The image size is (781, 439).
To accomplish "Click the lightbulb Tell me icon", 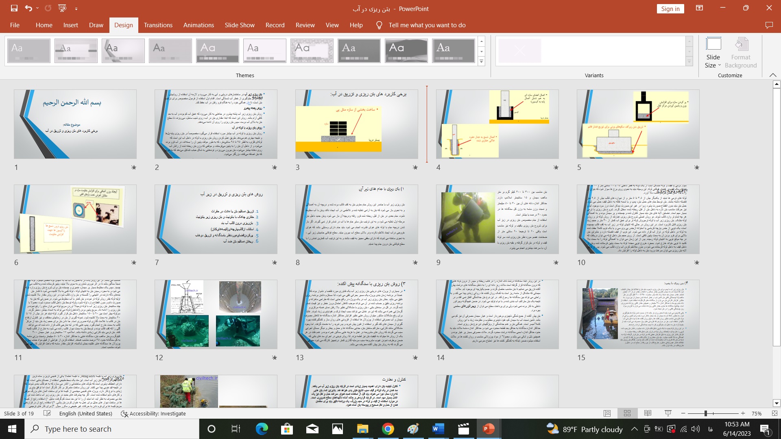I will (x=379, y=25).
